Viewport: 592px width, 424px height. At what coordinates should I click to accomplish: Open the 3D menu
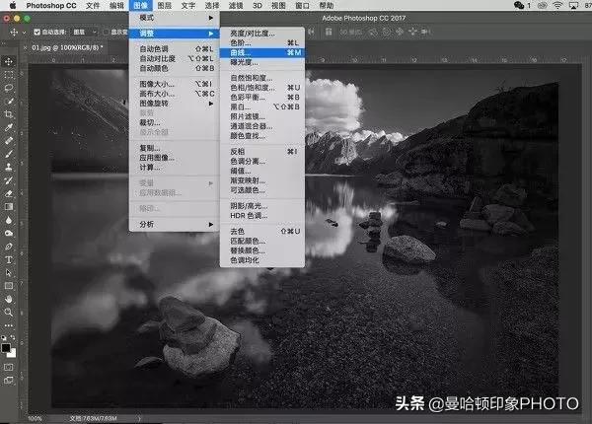tap(258, 5)
